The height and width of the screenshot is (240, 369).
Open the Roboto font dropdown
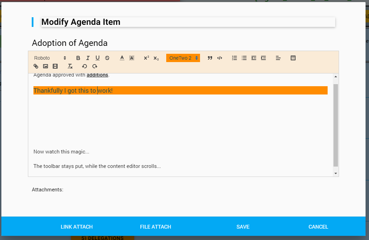pyautogui.click(x=50, y=58)
